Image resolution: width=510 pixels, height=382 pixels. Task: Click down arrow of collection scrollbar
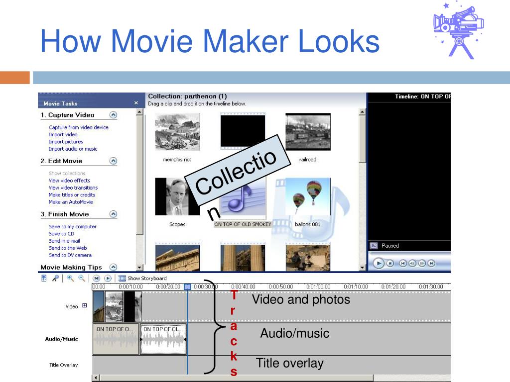click(x=363, y=268)
